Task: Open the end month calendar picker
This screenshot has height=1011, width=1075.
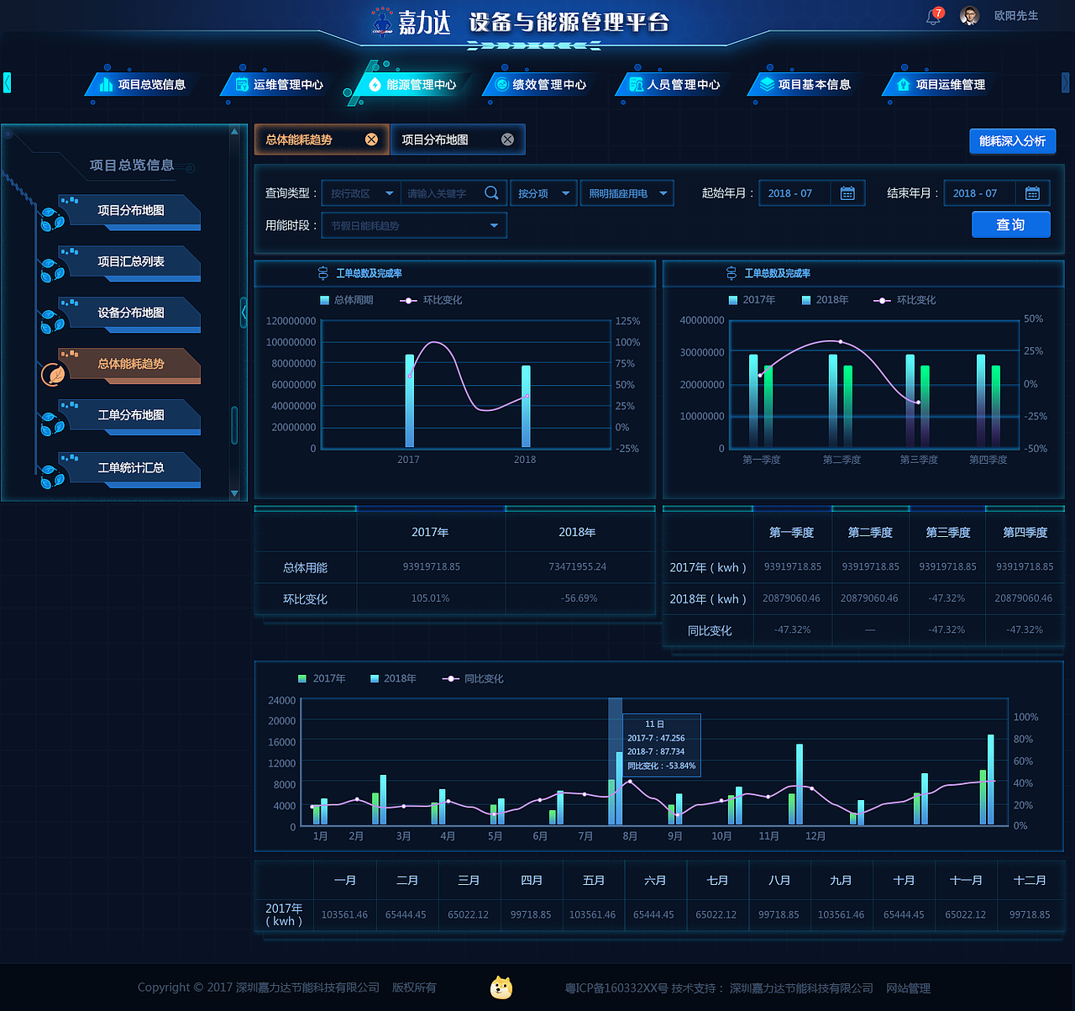Action: [1032, 193]
